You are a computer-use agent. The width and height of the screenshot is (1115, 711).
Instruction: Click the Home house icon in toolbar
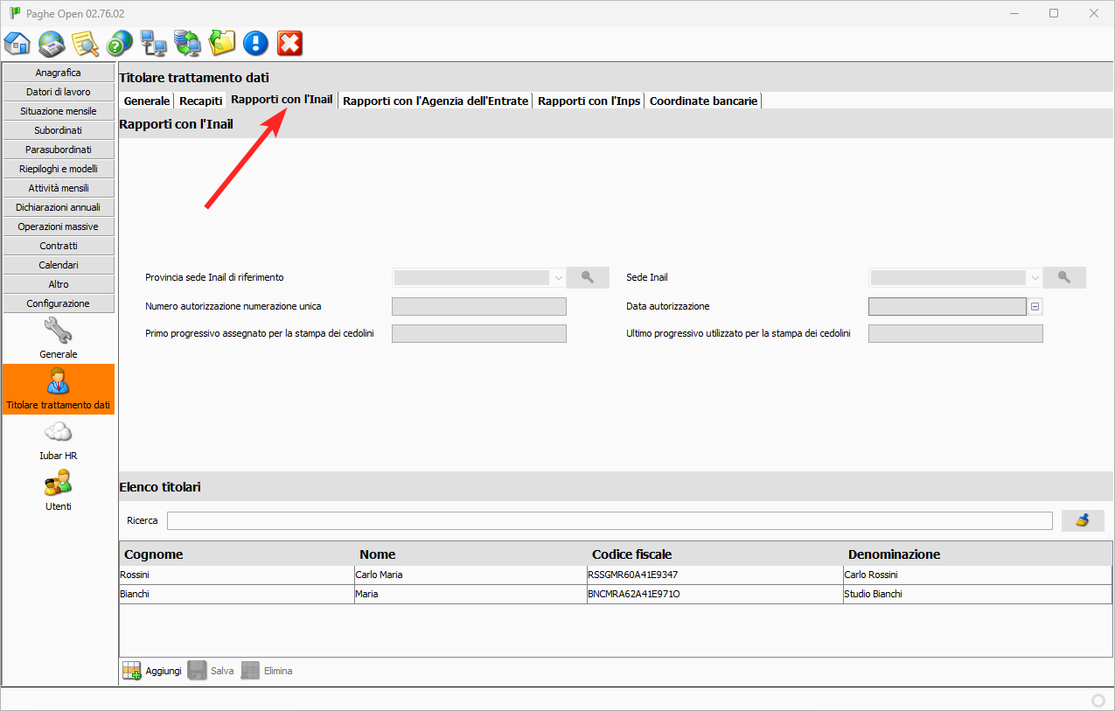[17, 43]
